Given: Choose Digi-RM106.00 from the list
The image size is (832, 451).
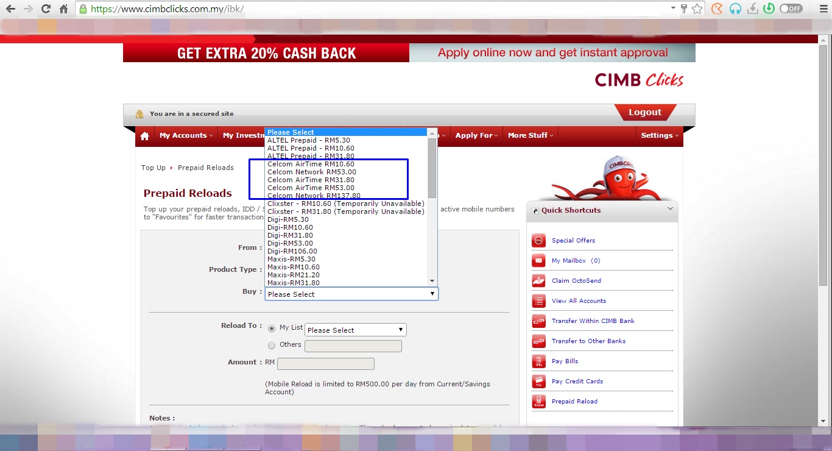Looking at the screenshot, I should (x=347, y=251).
